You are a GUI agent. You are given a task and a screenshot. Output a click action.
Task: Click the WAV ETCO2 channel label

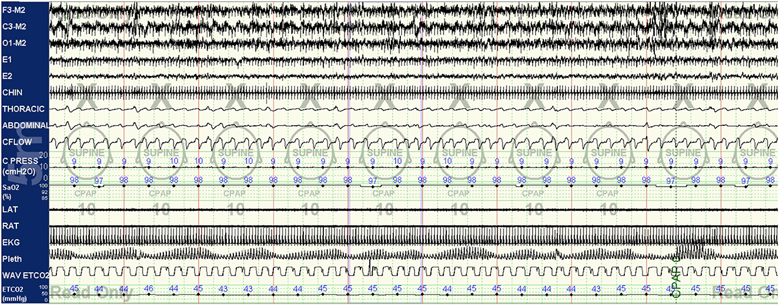coord(25,274)
